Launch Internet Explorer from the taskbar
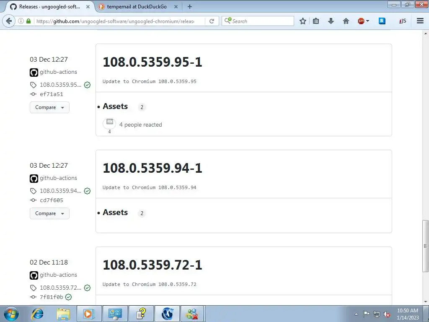 [37, 314]
